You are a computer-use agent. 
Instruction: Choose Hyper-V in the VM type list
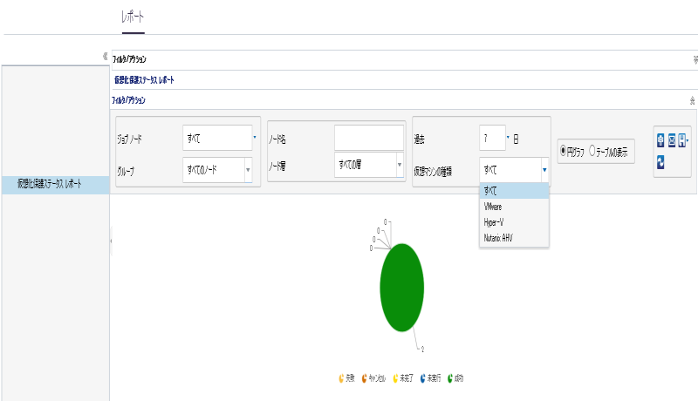point(514,222)
